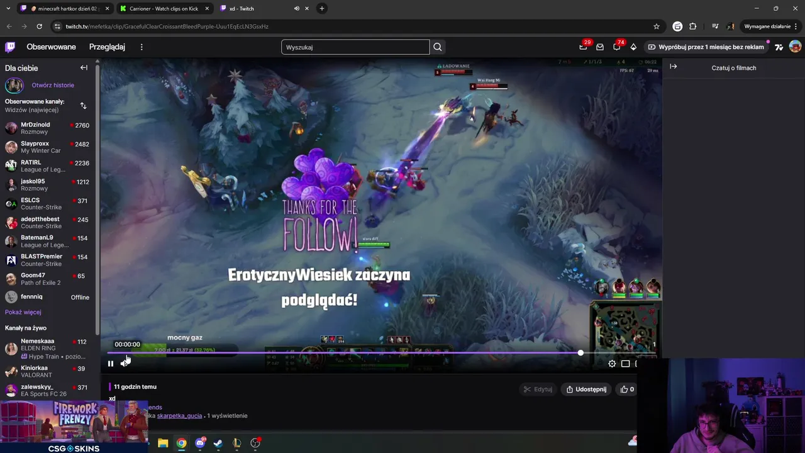Click the Edytuj clip button
The image size is (805, 453).
coord(538,389)
